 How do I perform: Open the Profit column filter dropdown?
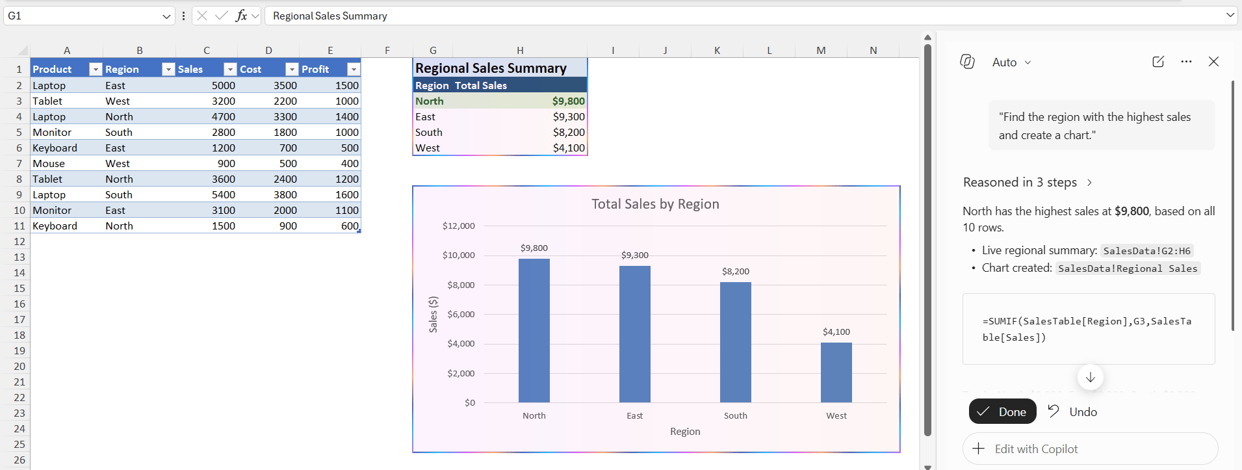click(354, 70)
